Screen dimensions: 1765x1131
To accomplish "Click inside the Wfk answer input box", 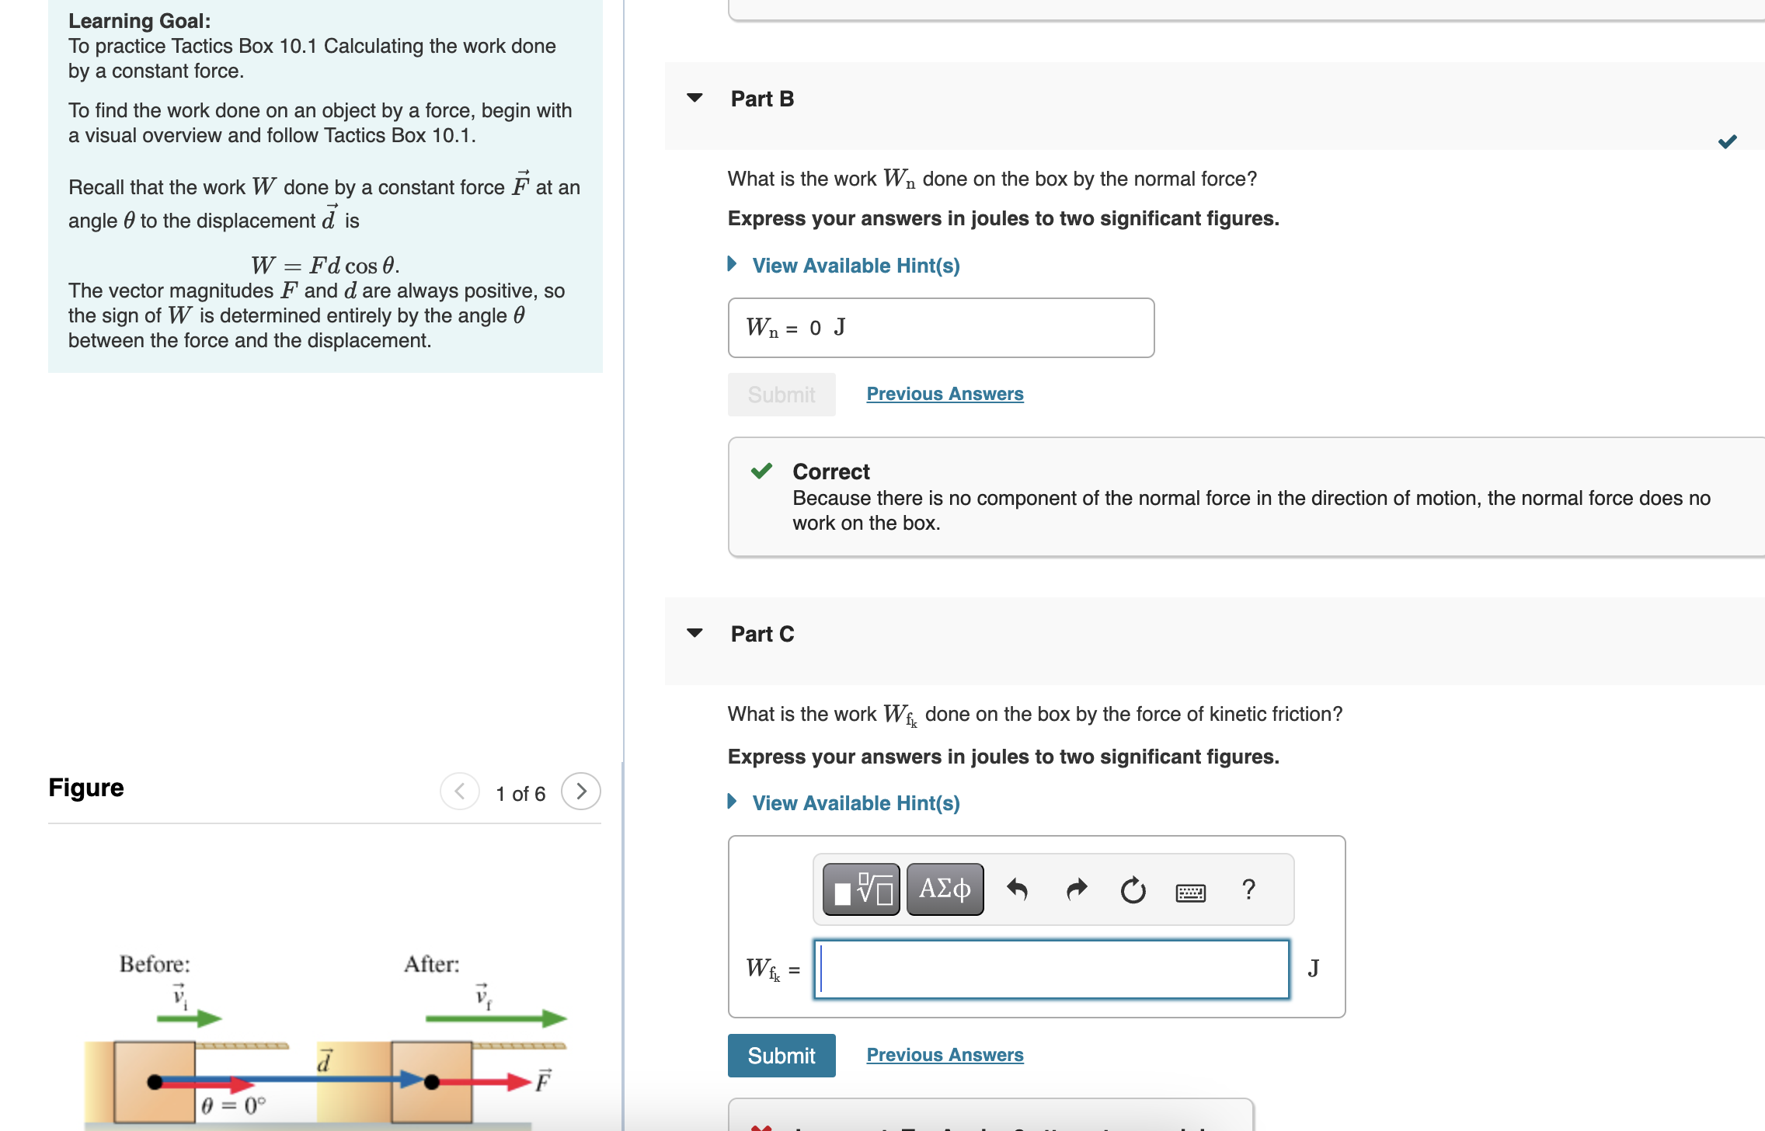I will point(1049,968).
